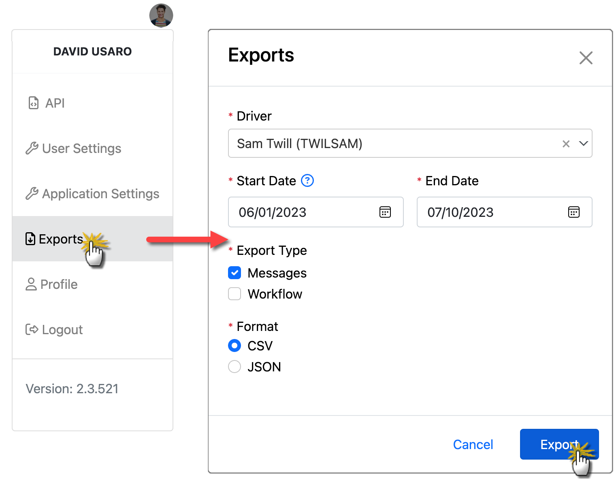Close the Exports dialog with the X

(x=586, y=58)
